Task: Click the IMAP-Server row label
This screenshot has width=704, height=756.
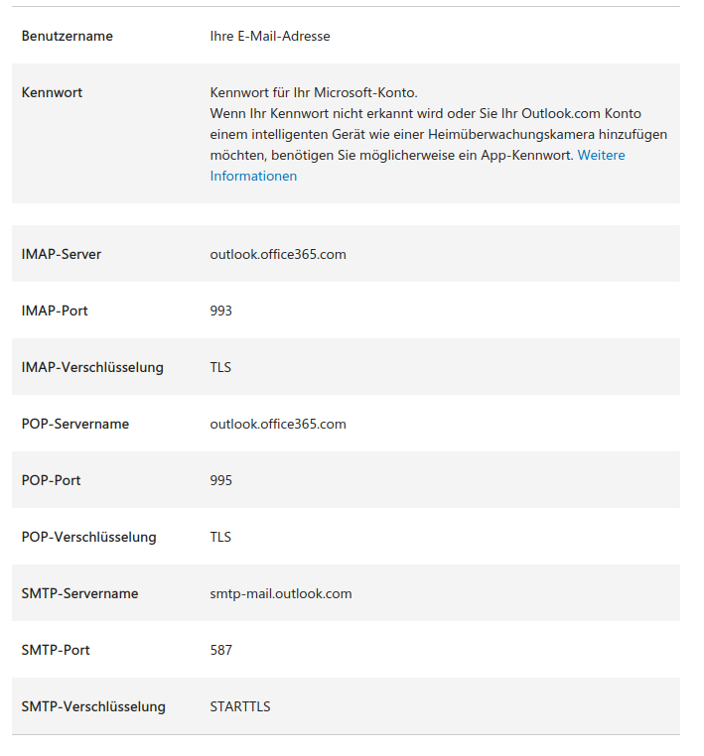Action: (62, 254)
